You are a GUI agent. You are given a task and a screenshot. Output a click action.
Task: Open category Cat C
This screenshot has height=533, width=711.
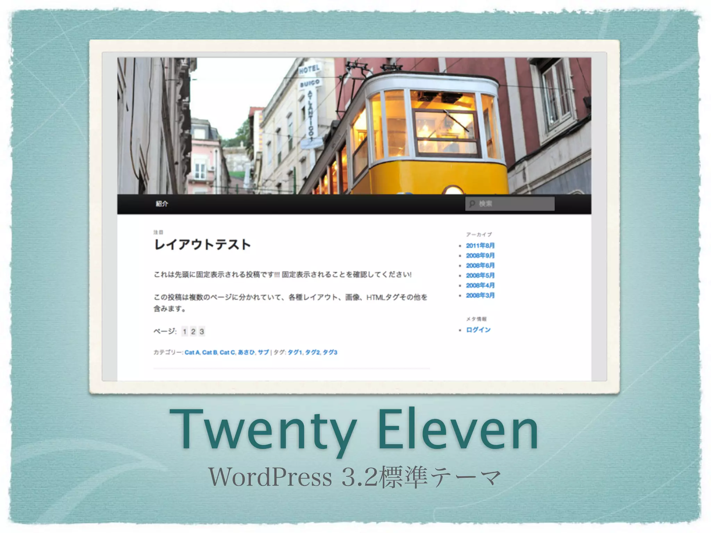point(227,352)
